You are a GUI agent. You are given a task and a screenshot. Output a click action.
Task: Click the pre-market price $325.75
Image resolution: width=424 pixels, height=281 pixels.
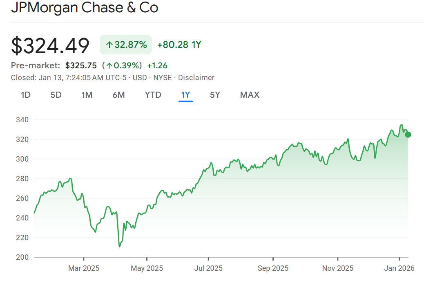(81, 65)
